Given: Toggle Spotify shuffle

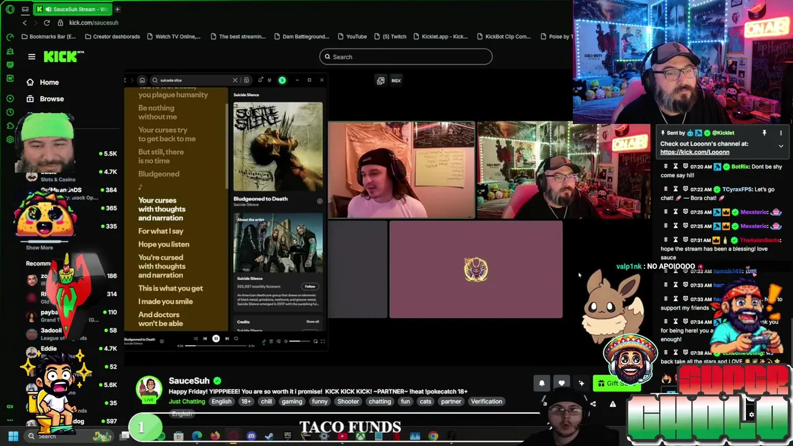Looking at the screenshot, I should coord(195,339).
